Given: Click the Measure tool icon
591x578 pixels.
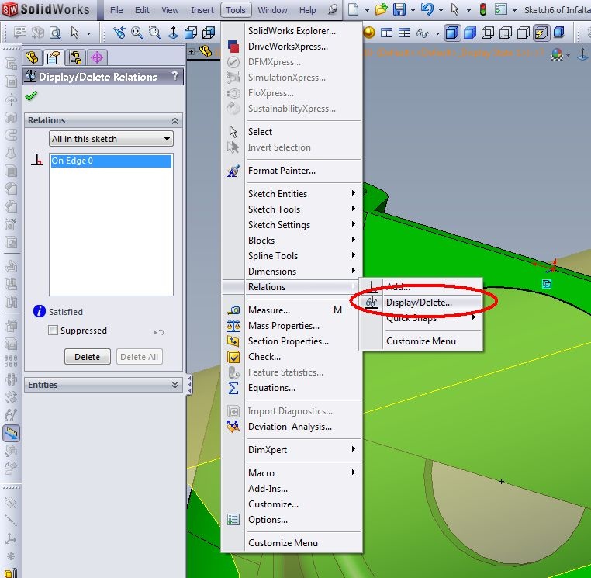Looking at the screenshot, I should click(x=233, y=310).
